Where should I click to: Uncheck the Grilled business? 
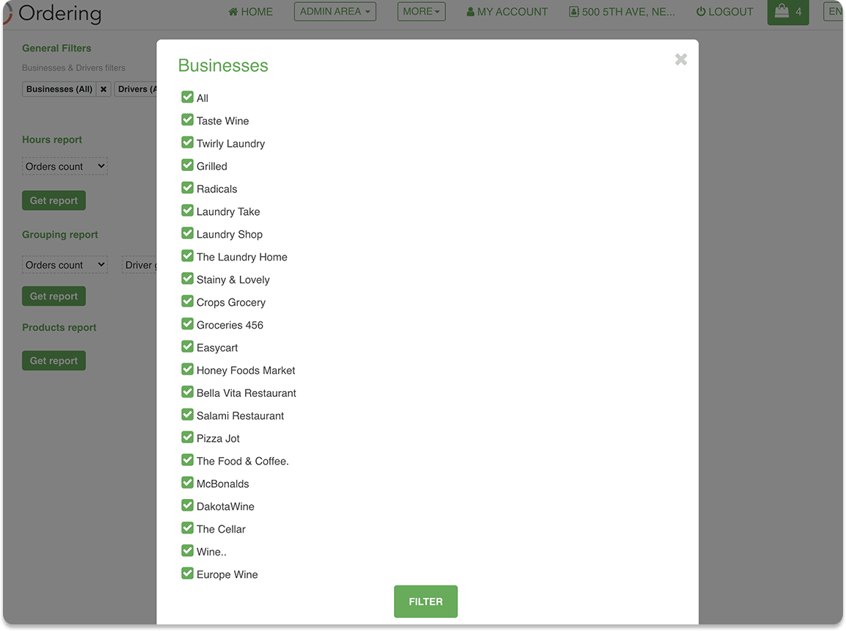(187, 165)
